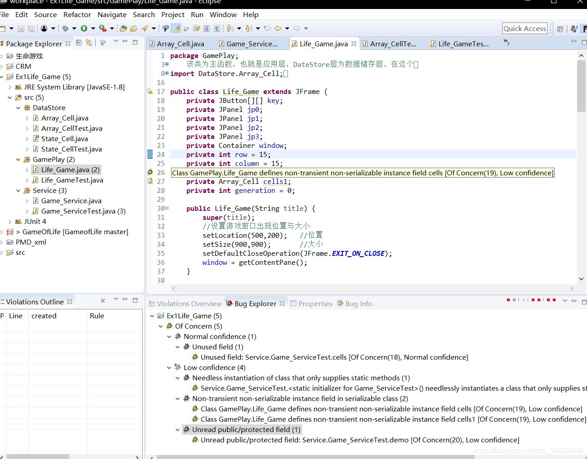The image size is (587, 459).
Task: Click the Next Annotation icon
Action: 230,28
